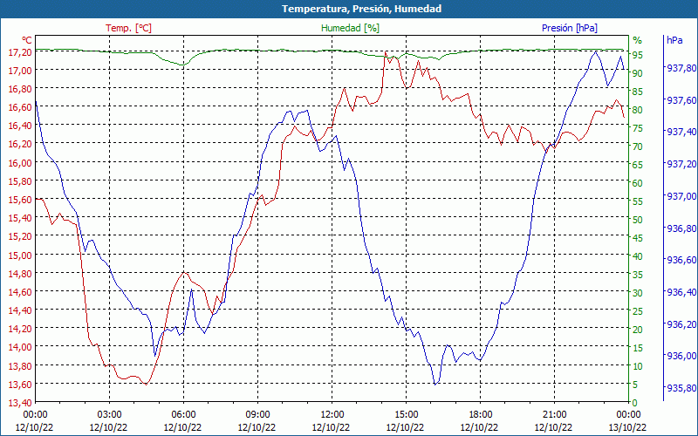Click the 06:00 time axis label
This screenshot has height=436, width=698.
[183, 415]
